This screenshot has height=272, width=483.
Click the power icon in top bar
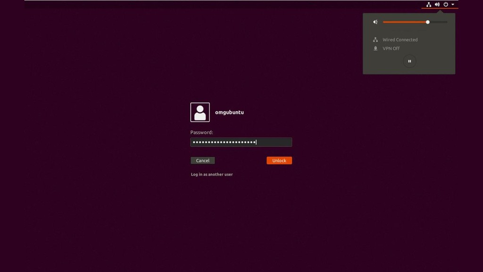tap(446, 4)
